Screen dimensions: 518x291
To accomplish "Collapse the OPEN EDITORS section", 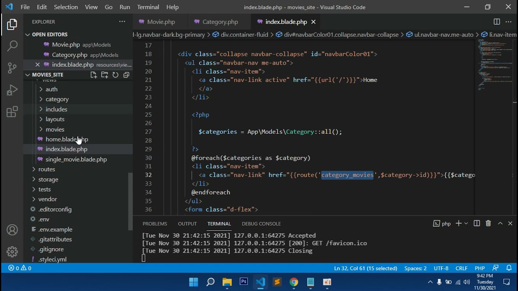I will (x=49, y=35).
